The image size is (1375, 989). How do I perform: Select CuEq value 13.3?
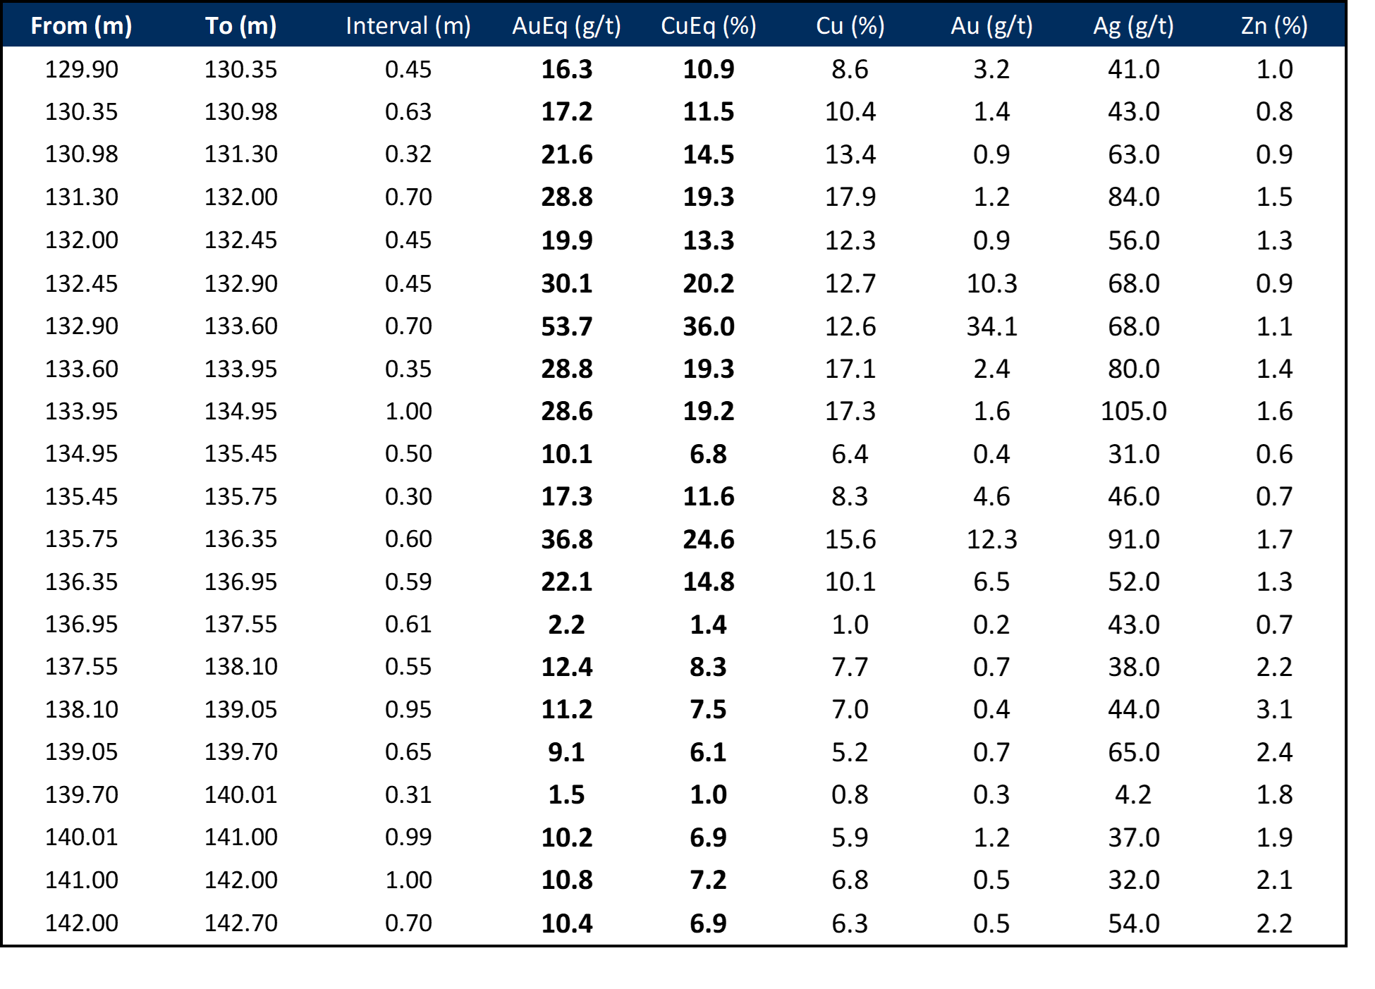click(x=709, y=240)
